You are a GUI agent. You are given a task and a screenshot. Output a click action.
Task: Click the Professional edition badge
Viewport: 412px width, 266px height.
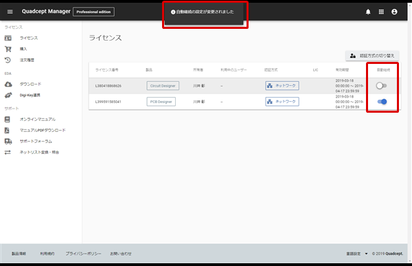pos(93,12)
